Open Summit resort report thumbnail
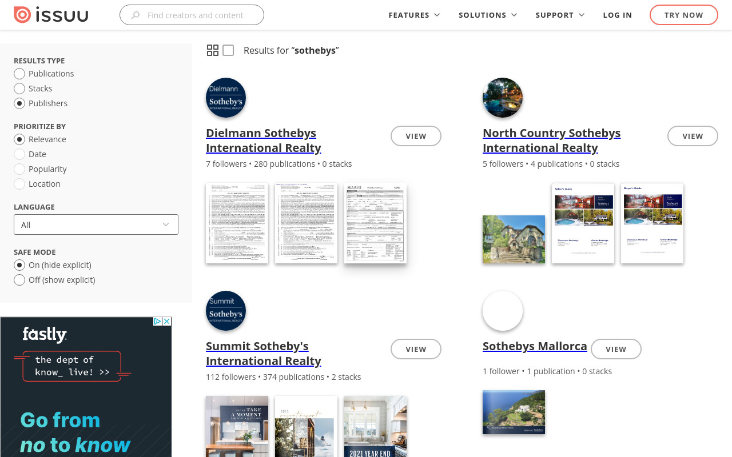 pyautogui.click(x=306, y=427)
